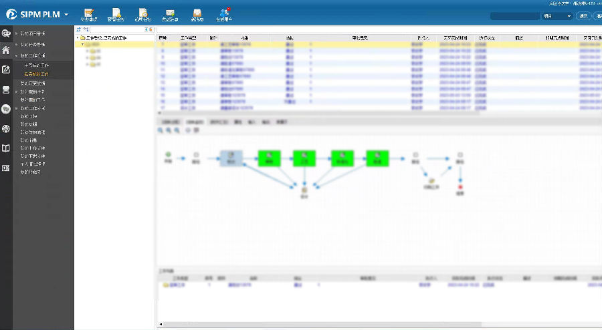Click the headset support icon in the left rail
Image resolution: width=602 pixels, height=330 pixels.
[6, 129]
